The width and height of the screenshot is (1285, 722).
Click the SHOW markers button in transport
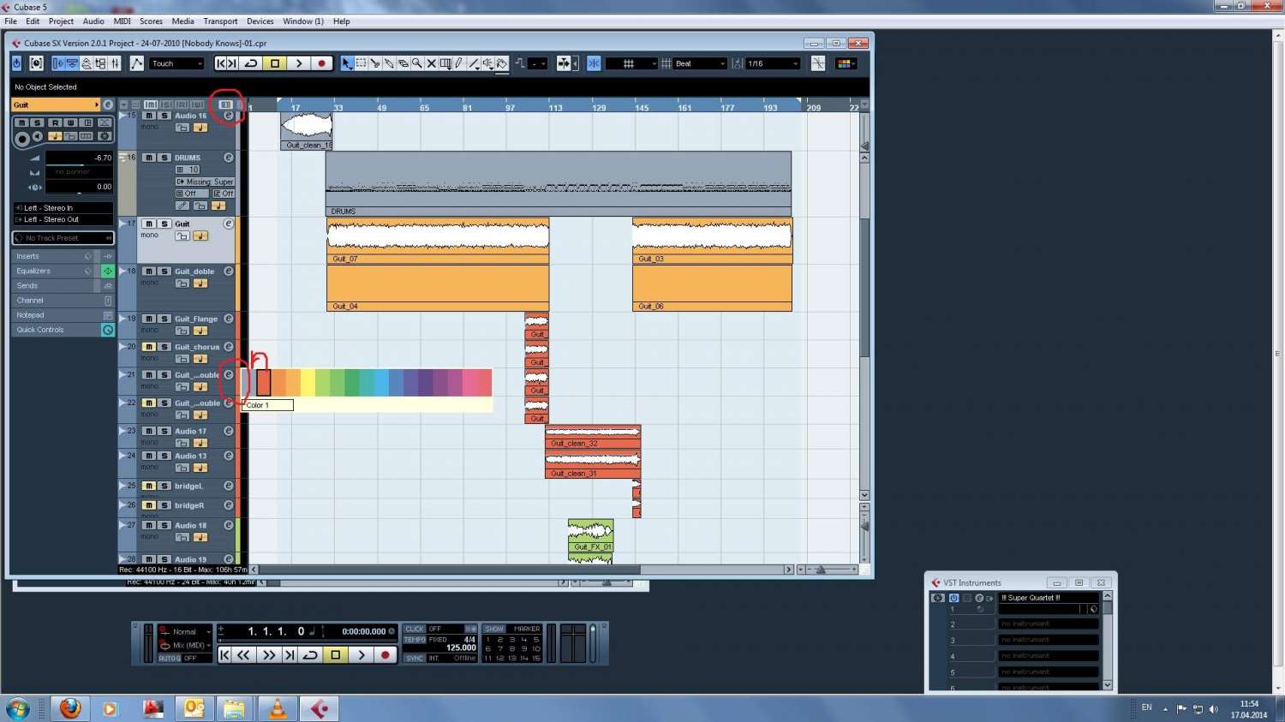[x=494, y=629]
